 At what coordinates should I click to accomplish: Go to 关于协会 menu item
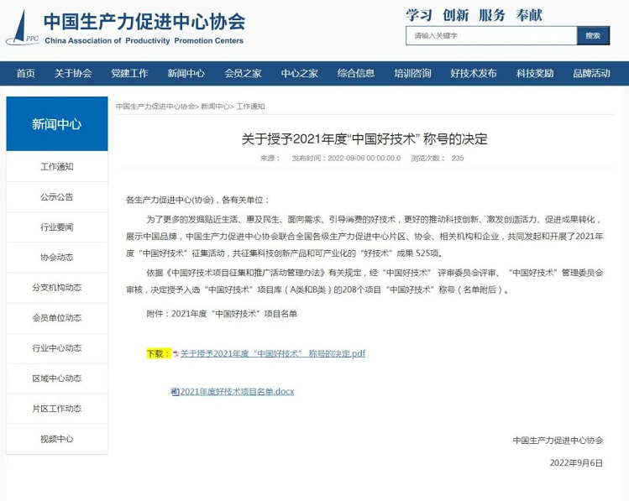pyautogui.click(x=73, y=73)
